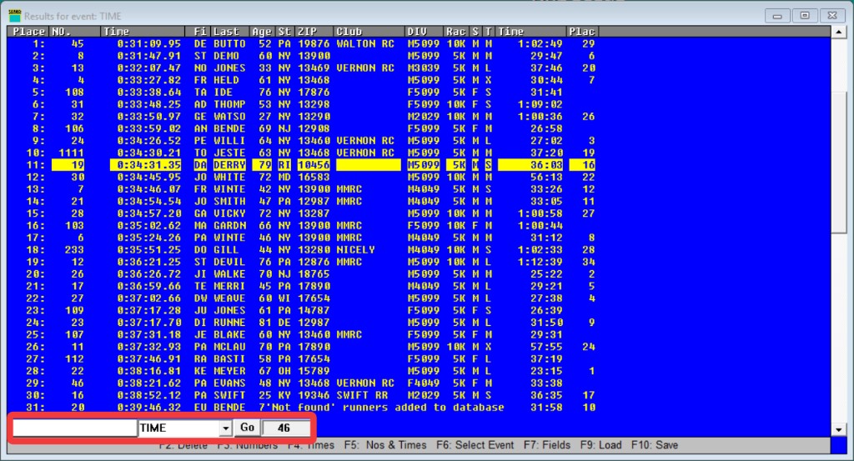Screen dimensions: 854x461
Task: Click time 0:39:46.32 in row 31
Action: pos(149,407)
